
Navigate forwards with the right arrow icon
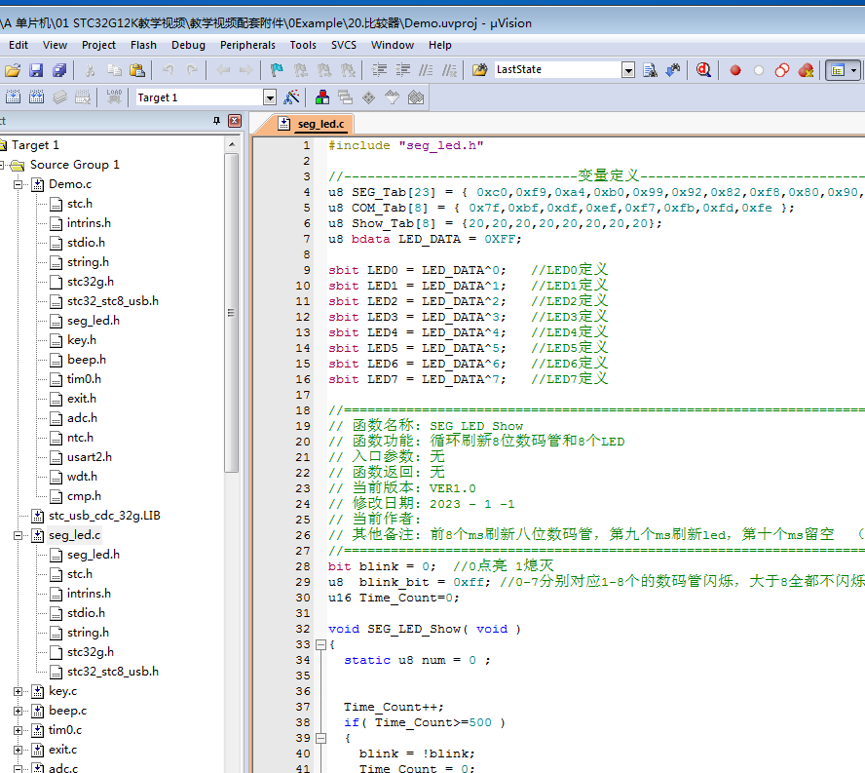pyautogui.click(x=246, y=70)
